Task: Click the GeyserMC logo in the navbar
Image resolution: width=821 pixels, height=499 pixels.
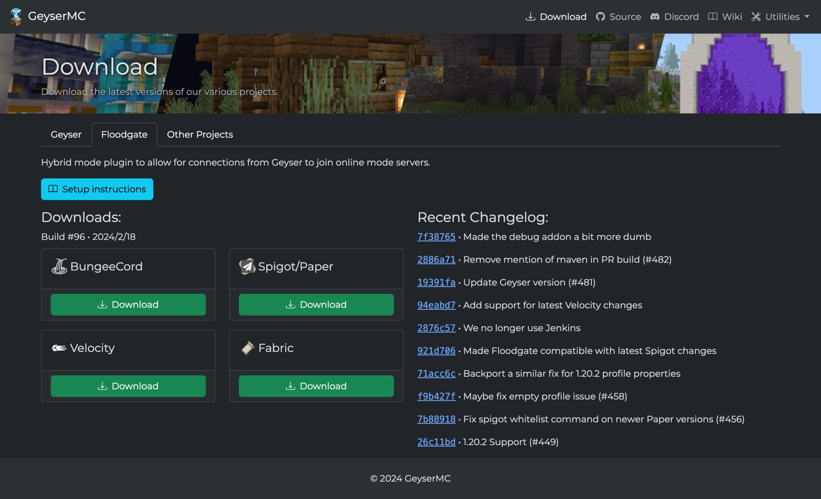Action: pyautogui.click(x=16, y=16)
